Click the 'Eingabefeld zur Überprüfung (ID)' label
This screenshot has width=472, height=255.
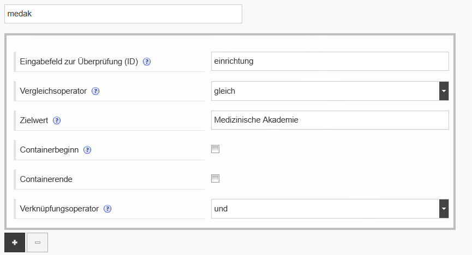pos(79,62)
